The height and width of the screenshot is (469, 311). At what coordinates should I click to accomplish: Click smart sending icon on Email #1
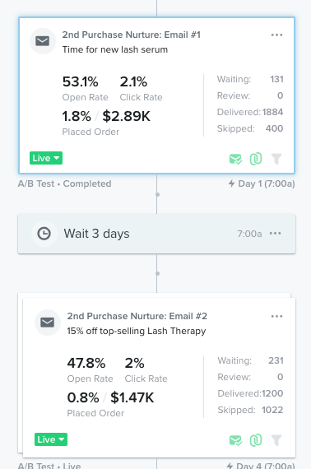[235, 159]
